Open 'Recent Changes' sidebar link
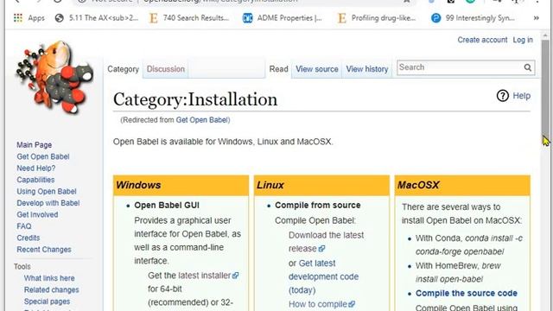553x311 pixels. click(44, 250)
